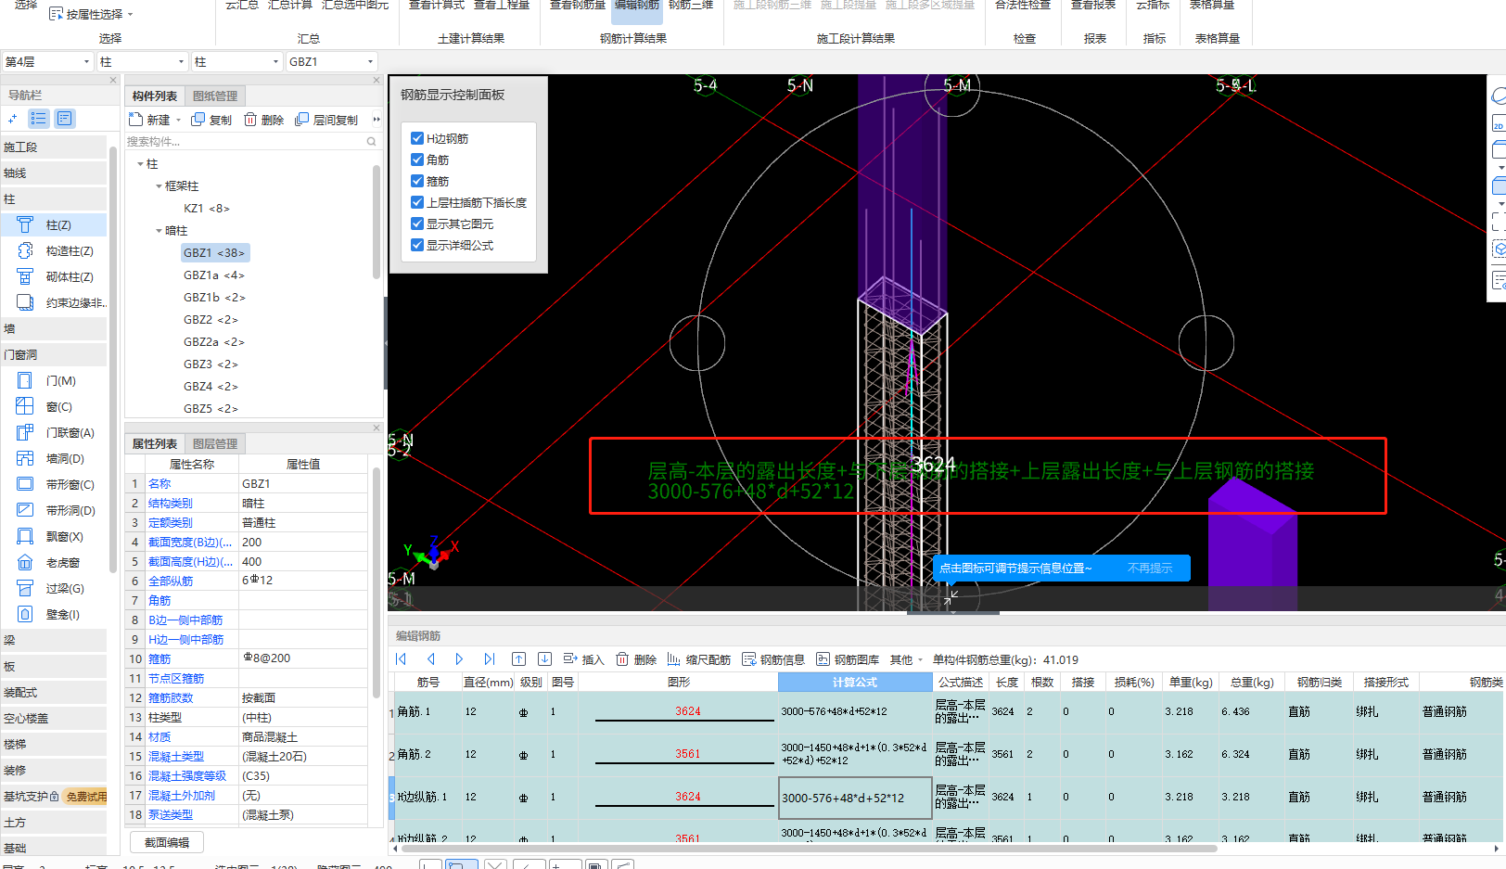Click search magnifier in component search box

click(x=372, y=142)
